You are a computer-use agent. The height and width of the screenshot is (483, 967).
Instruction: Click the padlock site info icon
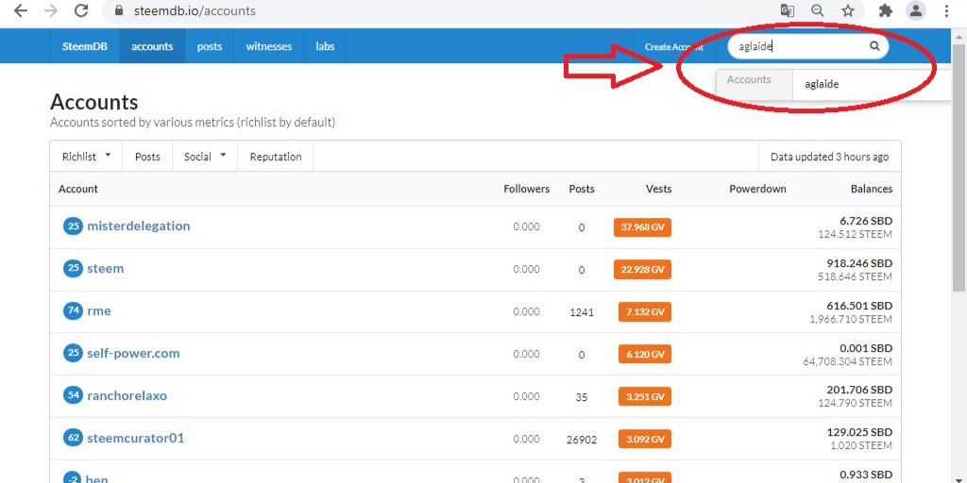[x=120, y=10]
